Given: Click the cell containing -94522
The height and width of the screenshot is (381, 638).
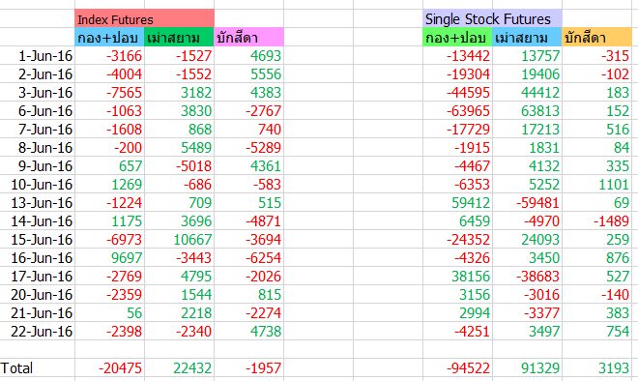Looking at the screenshot, I should point(457,367).
